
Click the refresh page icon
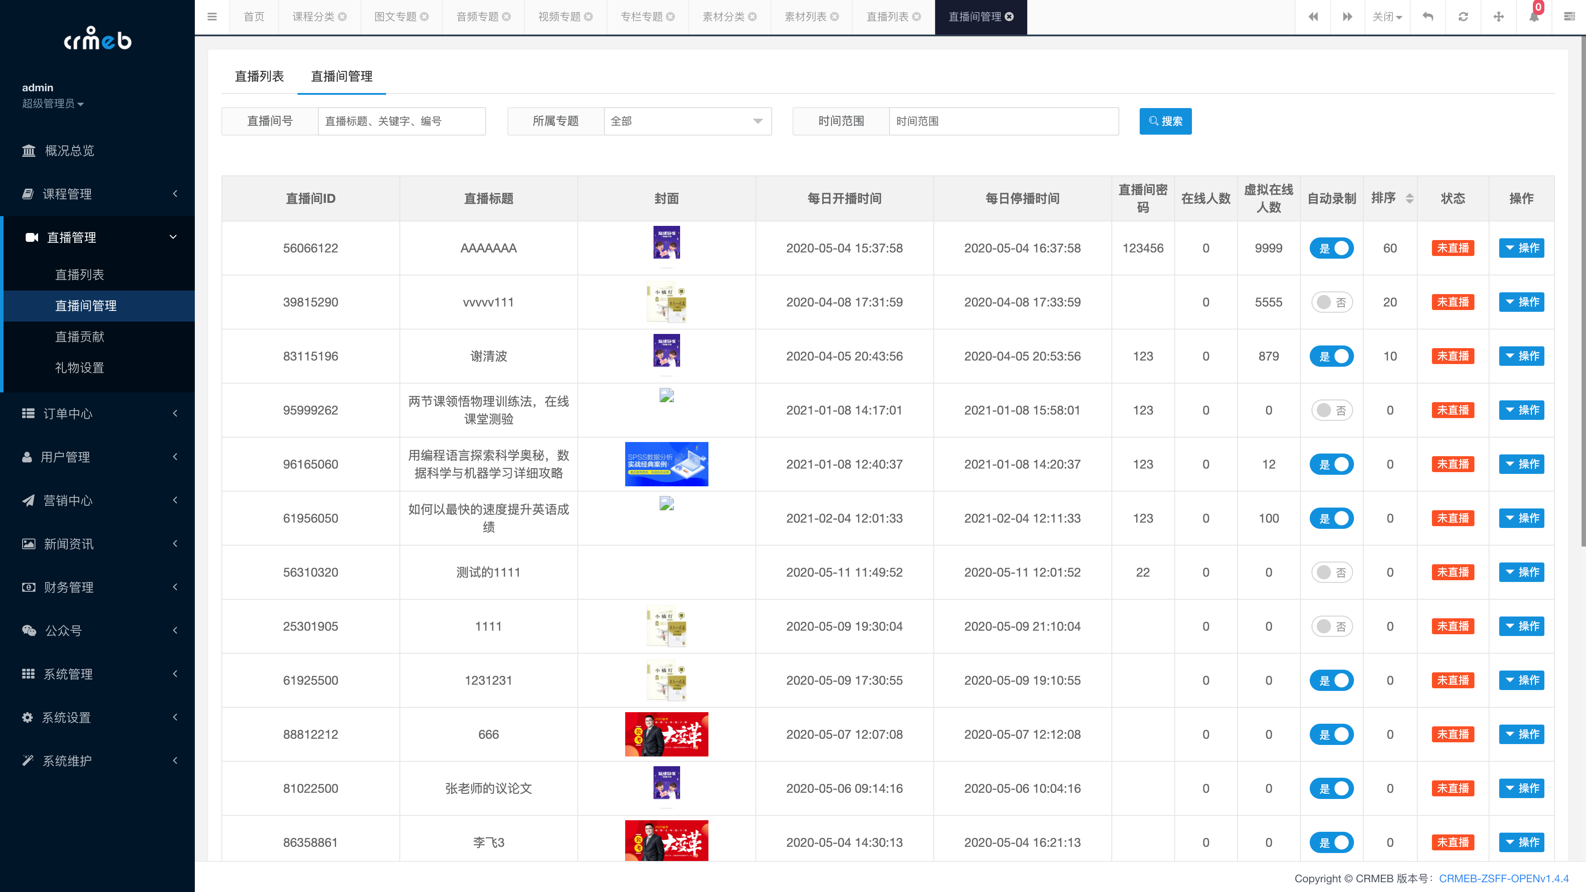[1463, 16]
